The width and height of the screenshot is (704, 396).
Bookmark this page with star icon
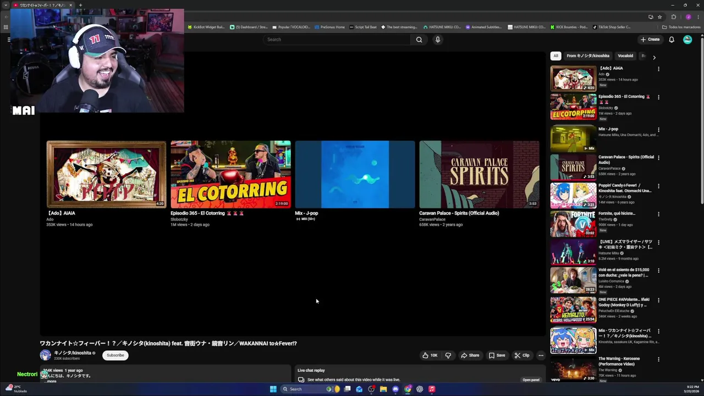tap(659, 16)
